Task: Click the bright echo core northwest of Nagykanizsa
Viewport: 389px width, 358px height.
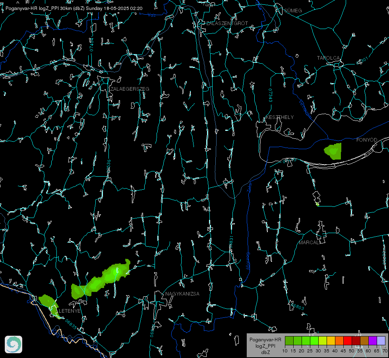Action: click(115, 272)
